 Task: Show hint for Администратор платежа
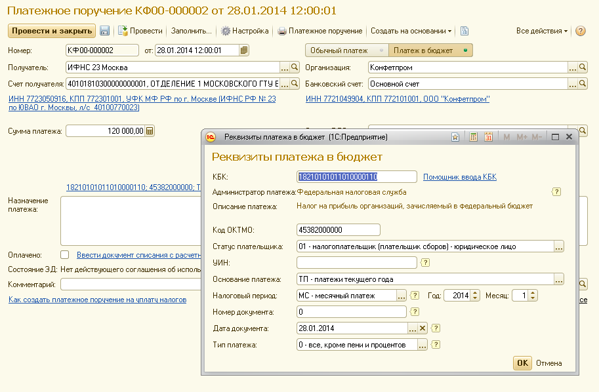[556, 192]
